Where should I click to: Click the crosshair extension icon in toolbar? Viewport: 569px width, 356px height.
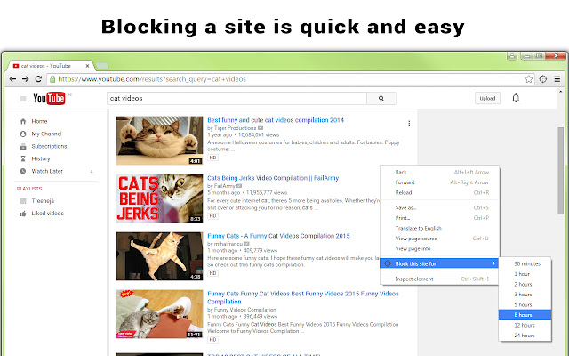pos(542,79)
